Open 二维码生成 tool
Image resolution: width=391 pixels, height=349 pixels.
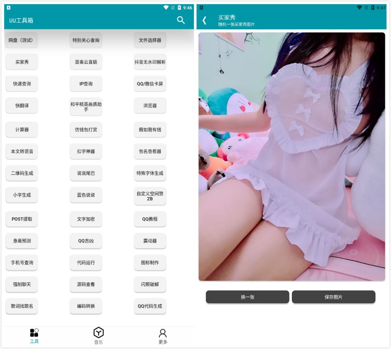22,173
